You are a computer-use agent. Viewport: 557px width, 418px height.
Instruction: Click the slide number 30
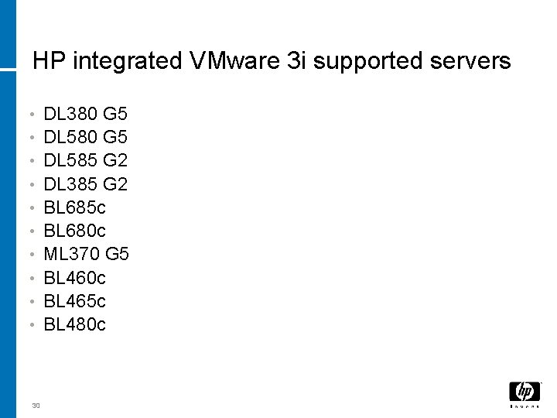[36, 405]
